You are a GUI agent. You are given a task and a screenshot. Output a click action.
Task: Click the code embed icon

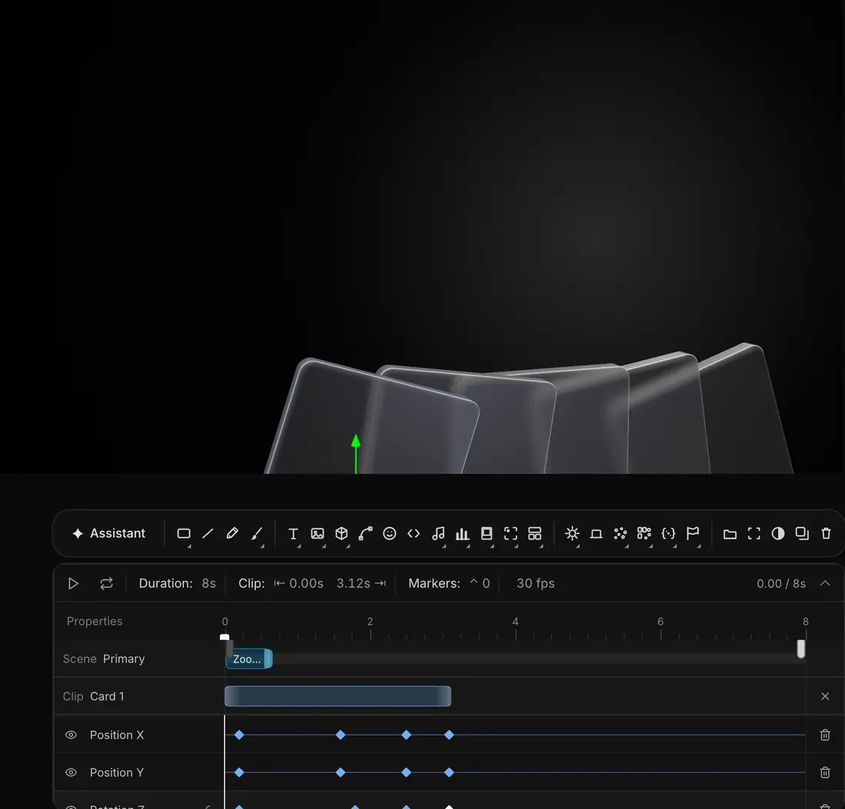pos(413,533)
